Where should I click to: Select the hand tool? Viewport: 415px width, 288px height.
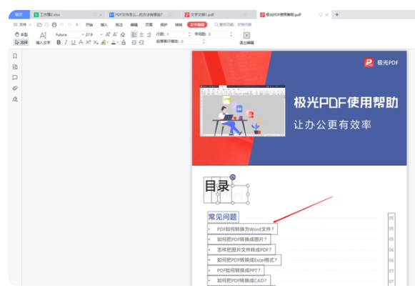click(21, 34)
